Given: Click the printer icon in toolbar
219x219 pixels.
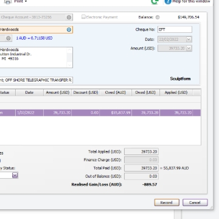Looking at the screenshot, I should coord(8,2).
